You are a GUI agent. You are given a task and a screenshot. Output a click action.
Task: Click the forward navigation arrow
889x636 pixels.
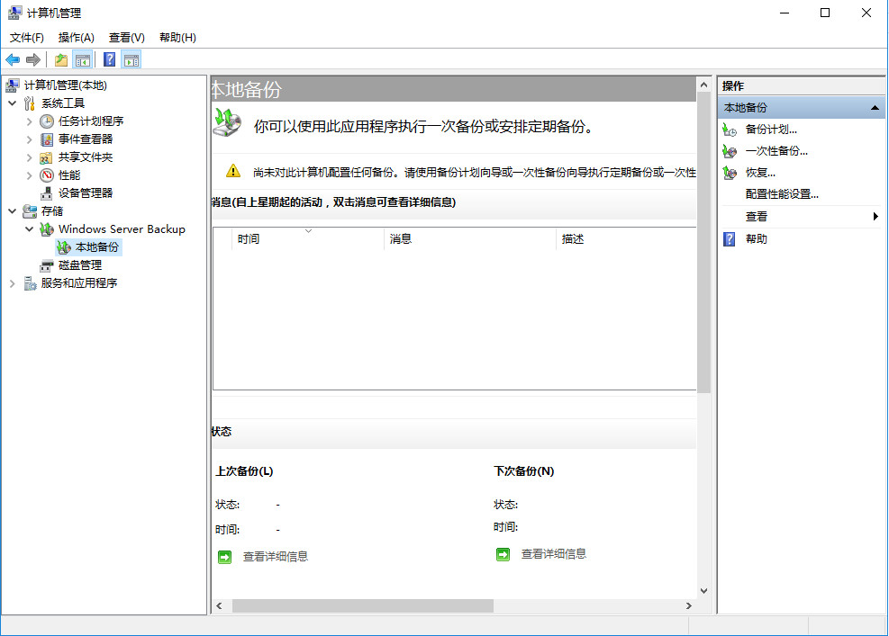(33, 59)
